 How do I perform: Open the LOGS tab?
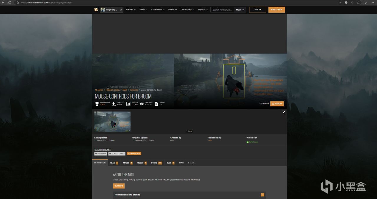pyautogui.click(x=181, y=163)
